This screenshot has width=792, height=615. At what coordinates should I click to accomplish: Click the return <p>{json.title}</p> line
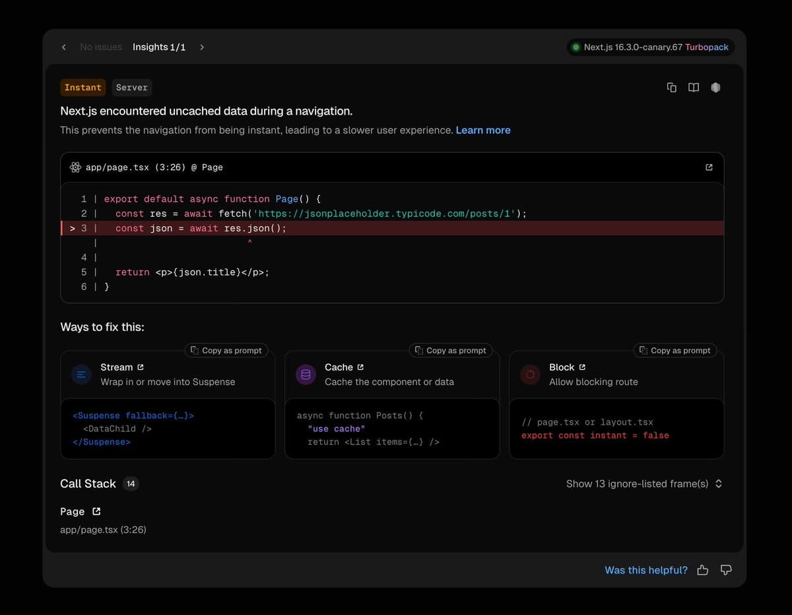pos(193,272)
